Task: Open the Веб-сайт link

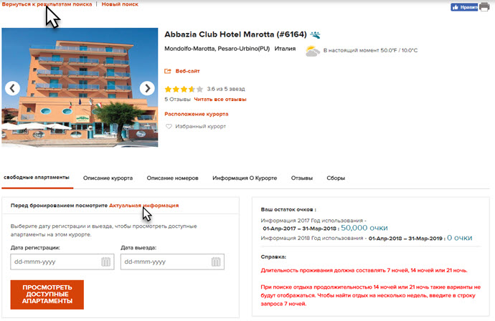Action: coord(187,71)
